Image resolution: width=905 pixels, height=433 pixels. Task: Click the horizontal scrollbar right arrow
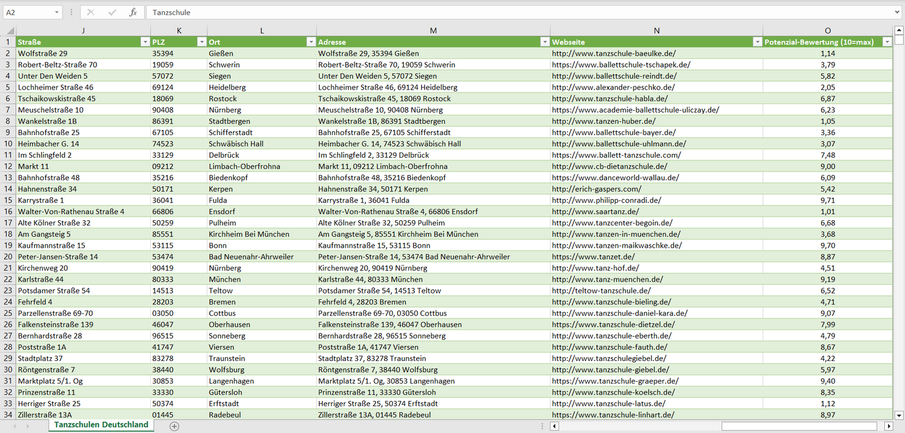coord(888,426)
